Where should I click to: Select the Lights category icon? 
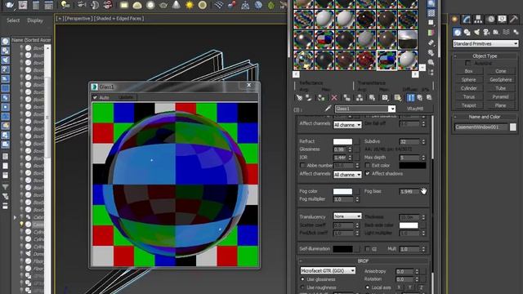pos(477,32)
